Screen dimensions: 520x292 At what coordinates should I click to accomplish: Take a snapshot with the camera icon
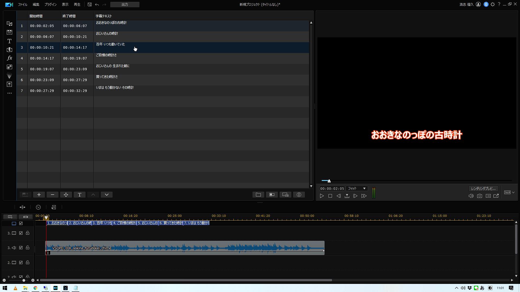point(480,196)
